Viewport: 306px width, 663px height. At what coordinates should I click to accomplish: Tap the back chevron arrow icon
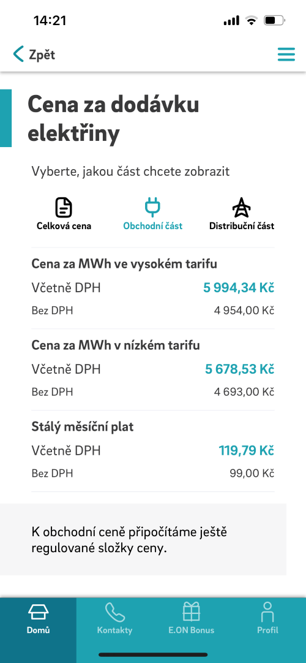click(x=18, y=55)
